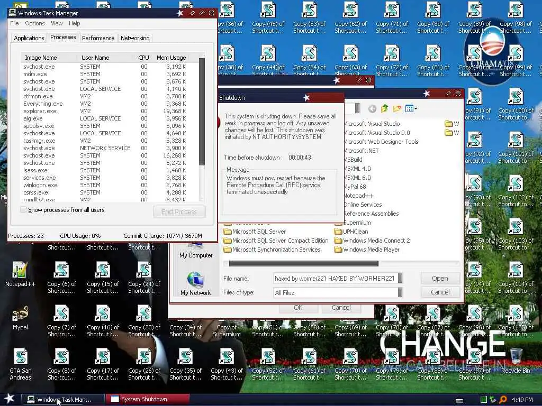The height and width of the screenshot is (406, 542).
Task: Open the Recycle Bin
Action: pos(516,361)
